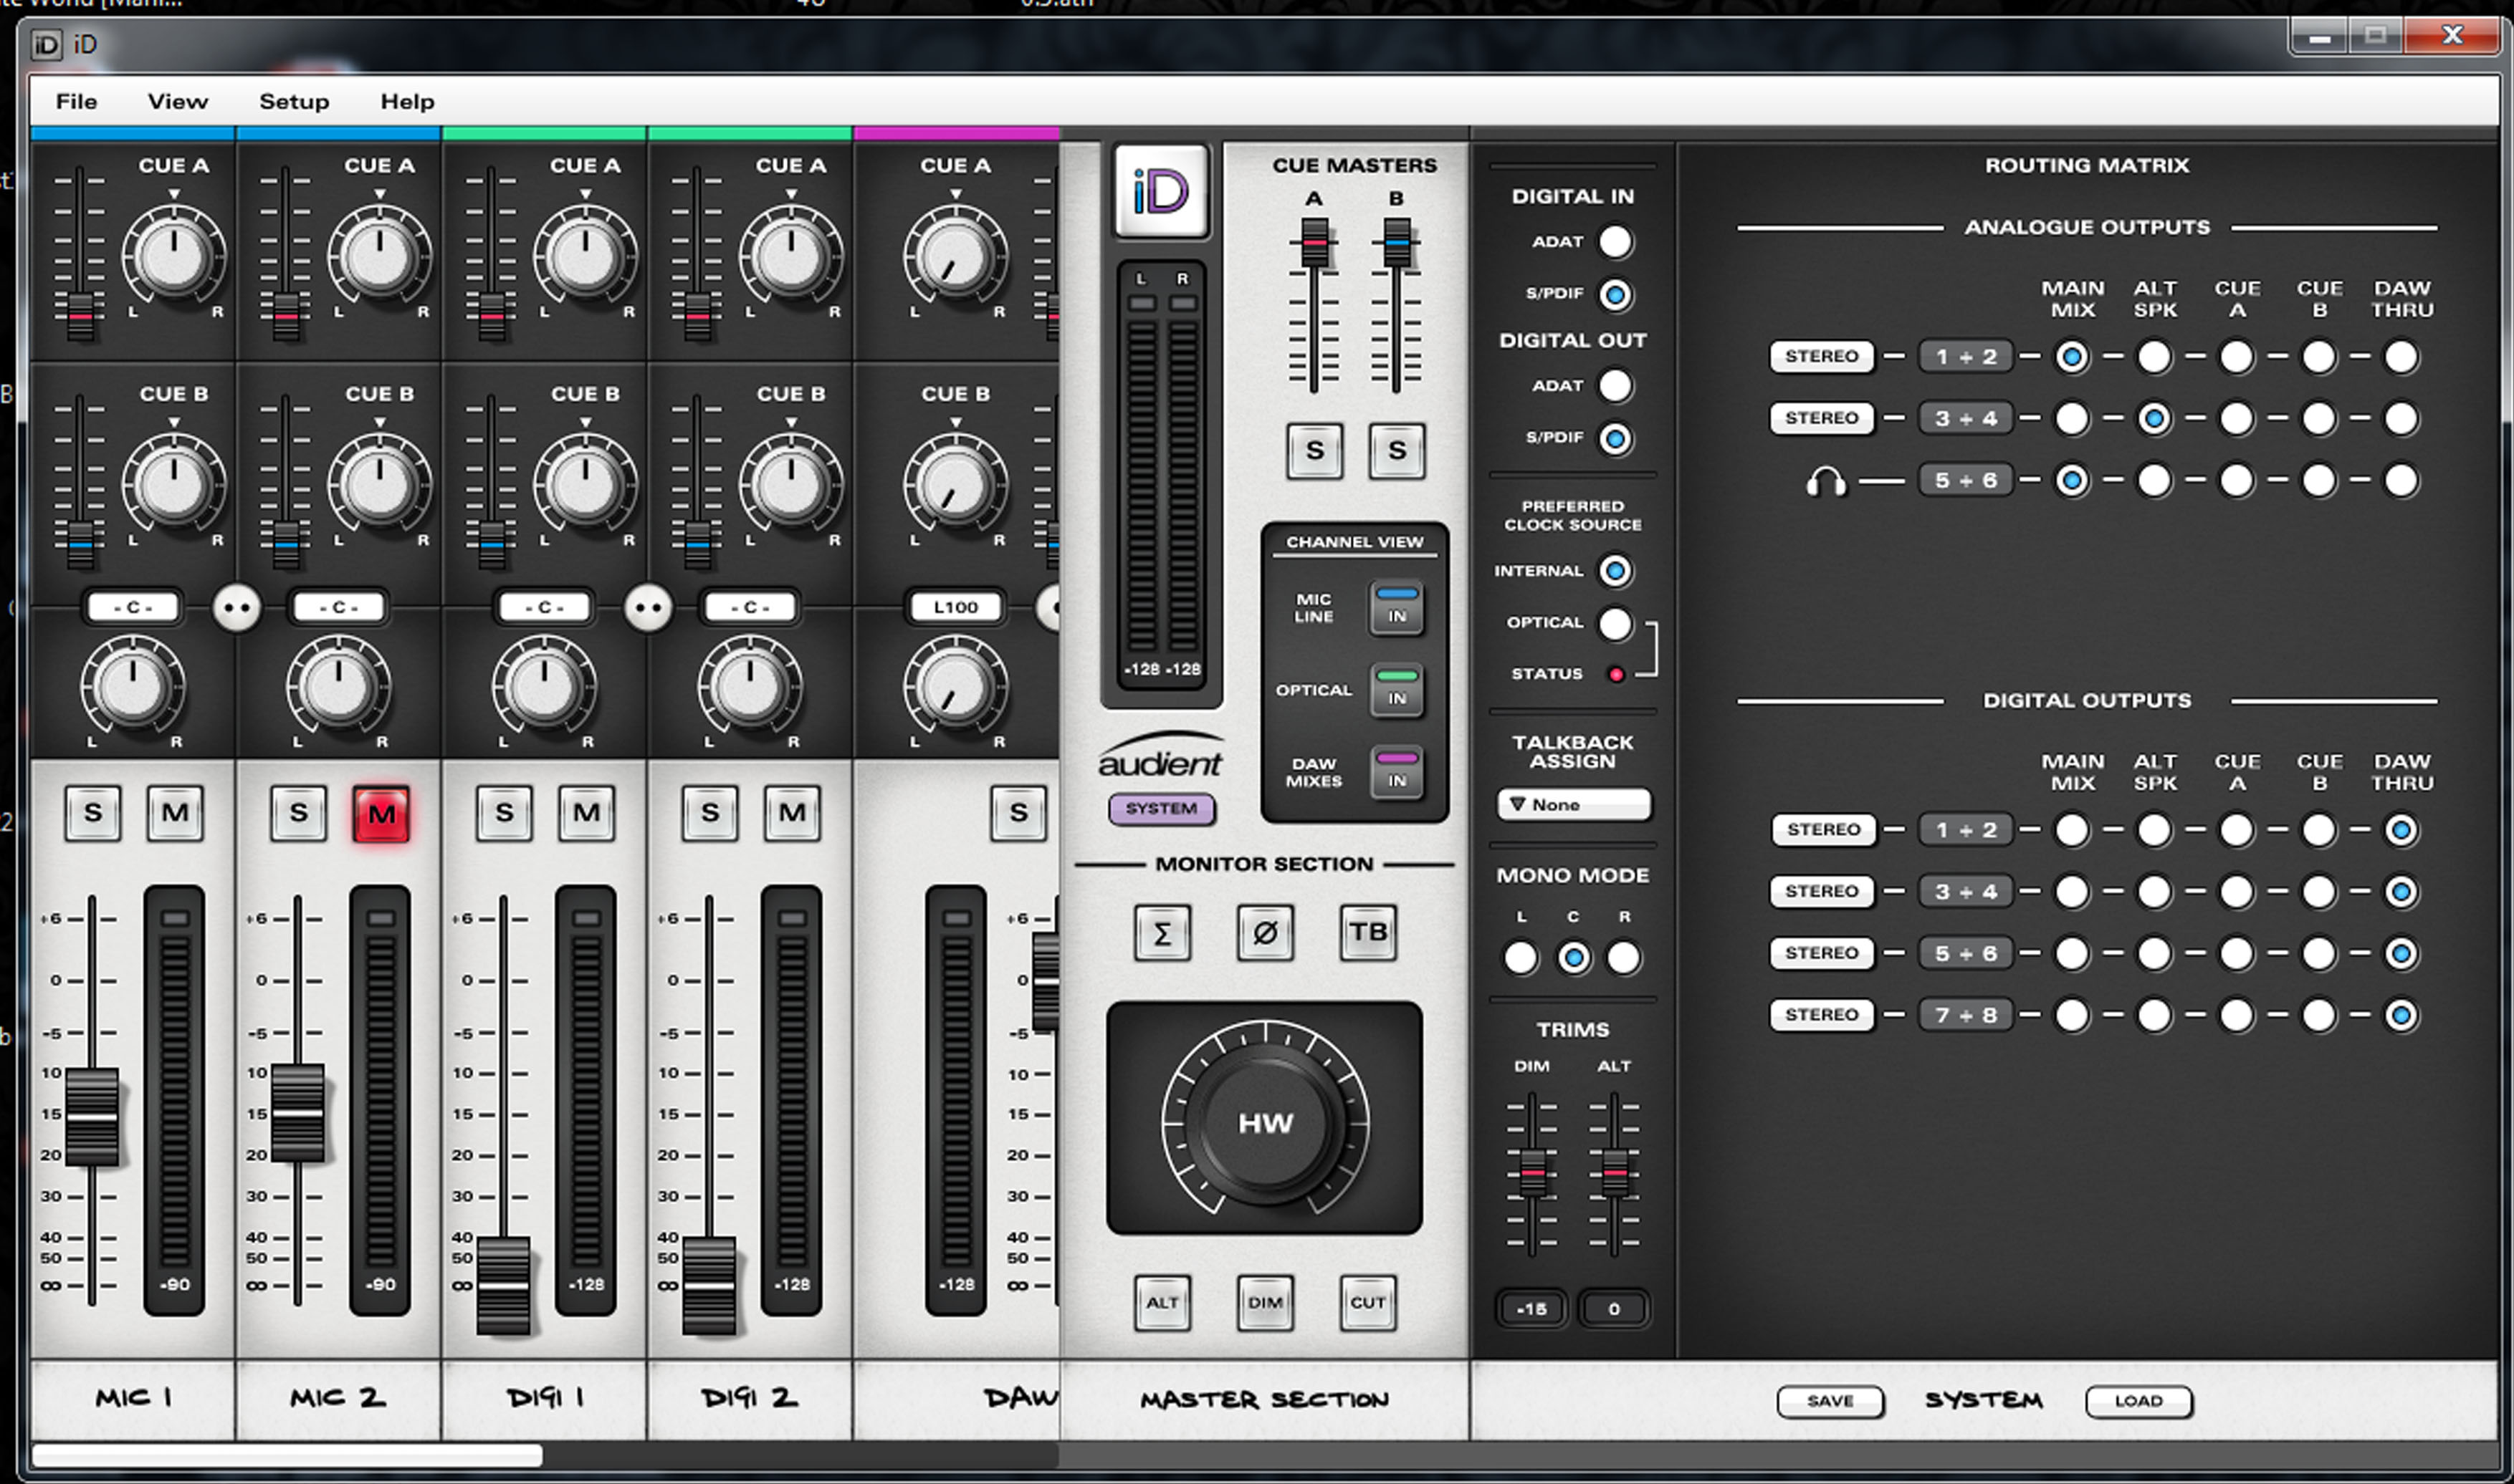The height and width of the screenshot is (1484, 2514).
Task: Toggle the phase invert (Ø) monitor button
Action: click(x=1264, y=933)
